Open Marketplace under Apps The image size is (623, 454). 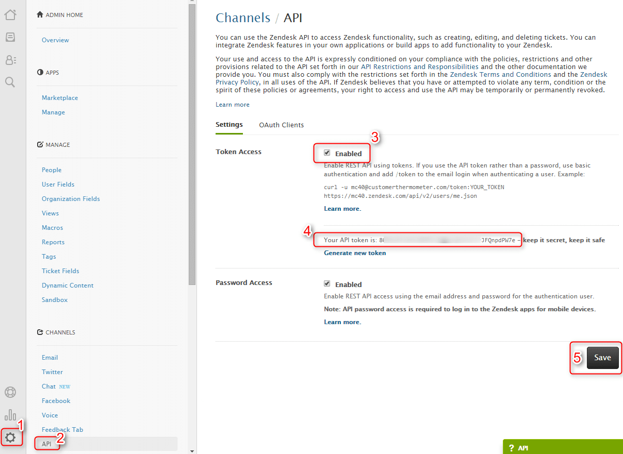click(60, 98)
